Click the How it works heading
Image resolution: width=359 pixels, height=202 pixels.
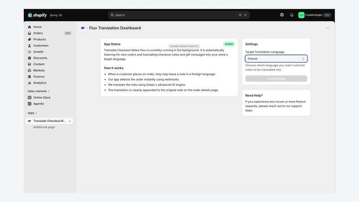click(x=114, y=68)
